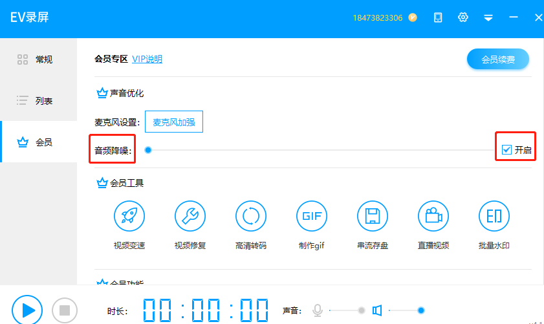Click the 会员专区 heading
This screenshot has height=324, width=544.
click(x=111, y=59)
